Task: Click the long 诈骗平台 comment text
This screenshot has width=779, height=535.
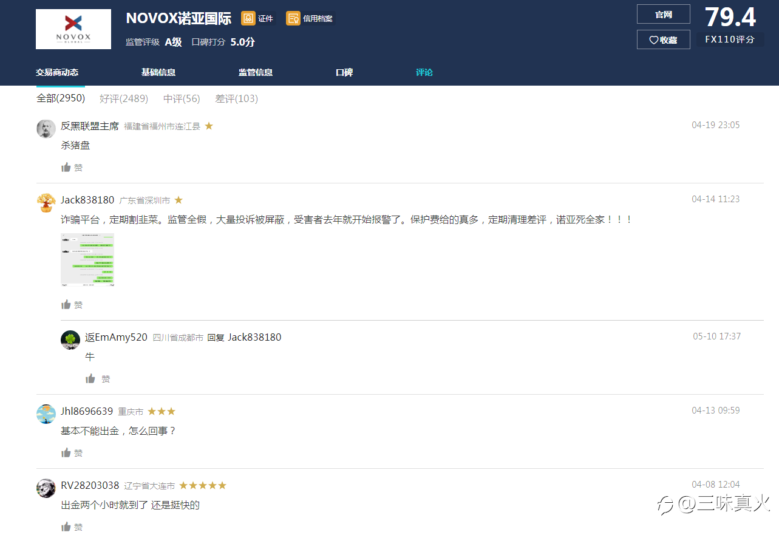Action: [x=347, y=220]
